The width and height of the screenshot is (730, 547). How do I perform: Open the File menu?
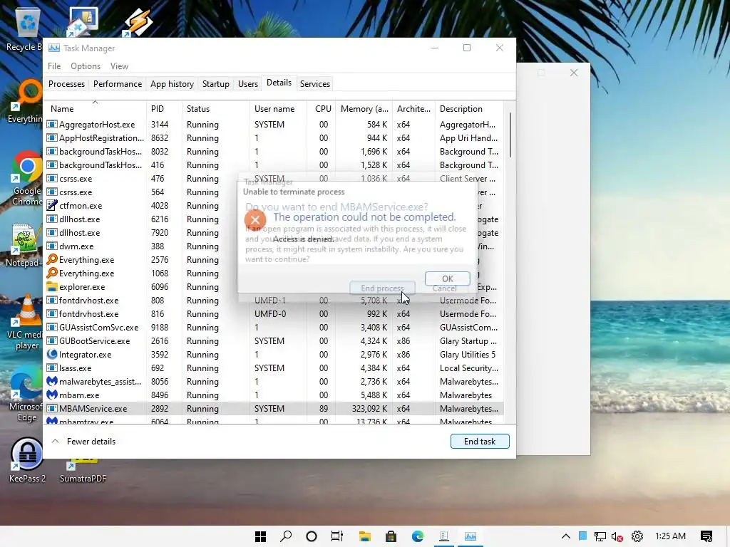click(54, 66)
